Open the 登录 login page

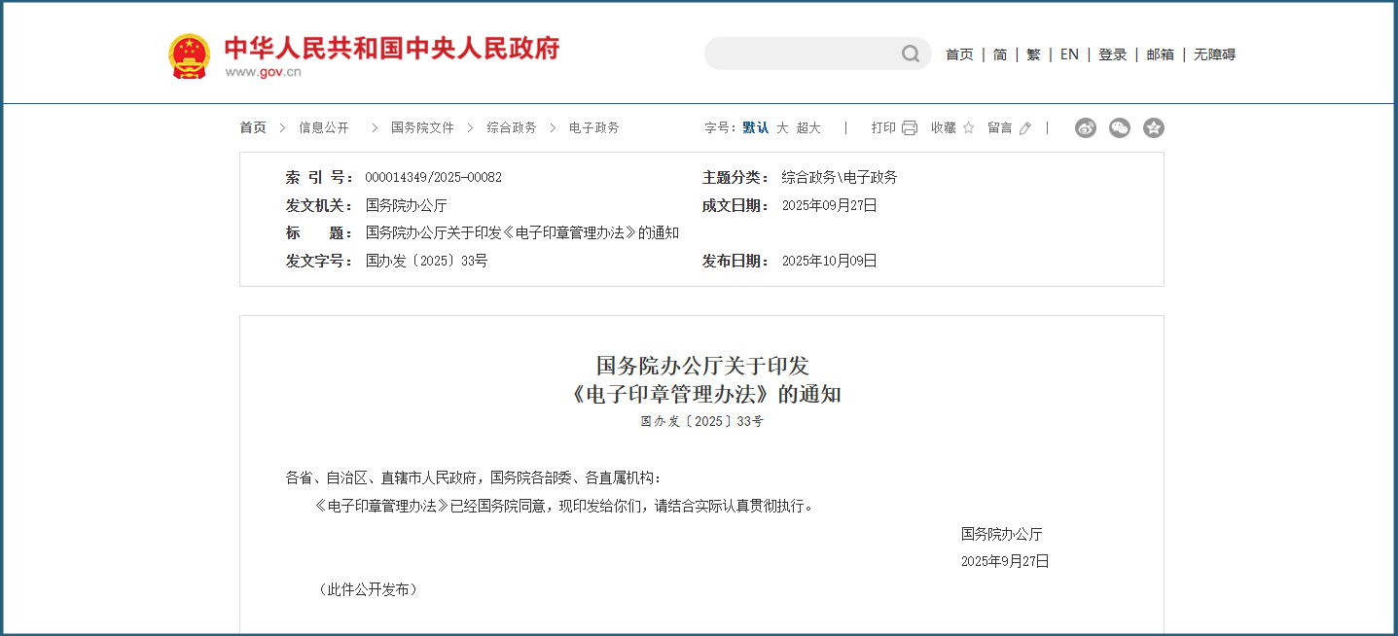1111,54
